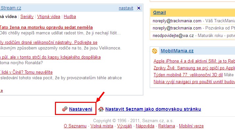Open 'Apple iPhone 4 a dvě aktivní SIM' article

click(x=194, y=61)
